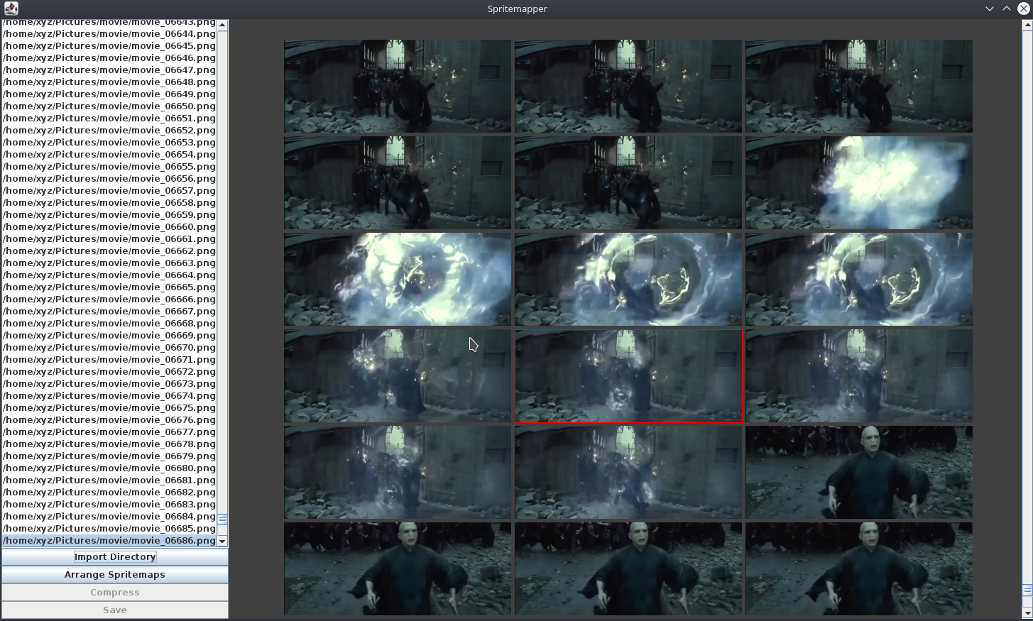Select movie_06680.png in file list
The image size is (1033, 621).
click(x=109, y=468)
